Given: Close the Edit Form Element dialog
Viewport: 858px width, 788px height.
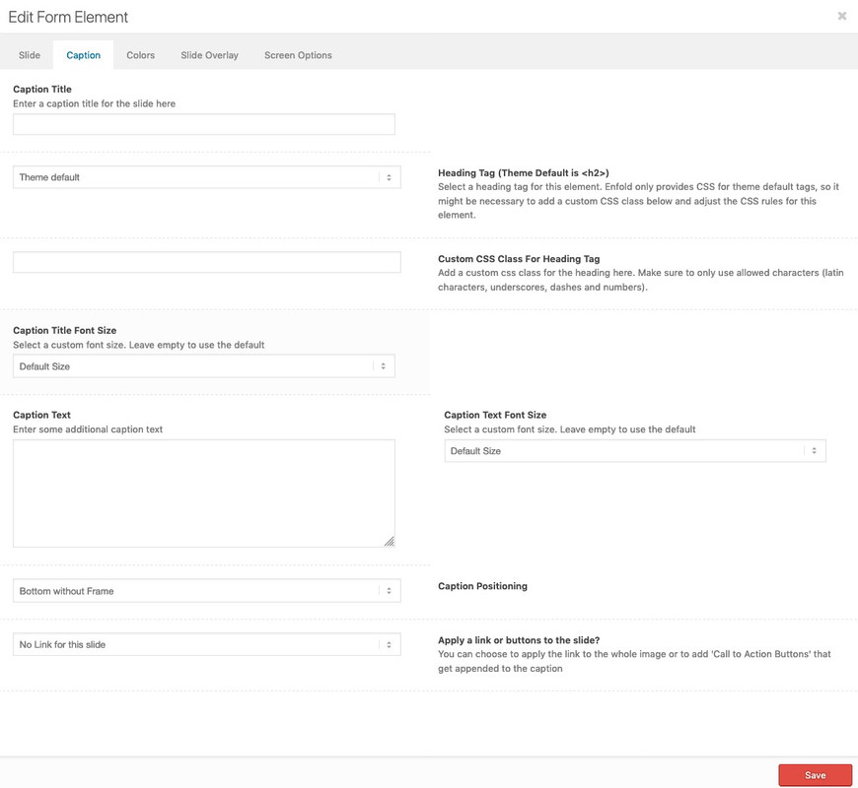Looking at the screenshot, I should [x=841, y=17].
